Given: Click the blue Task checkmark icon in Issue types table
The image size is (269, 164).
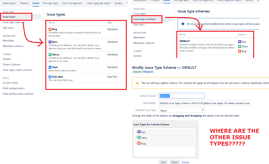Looking at the screenshot, I should tap(50, 67).
